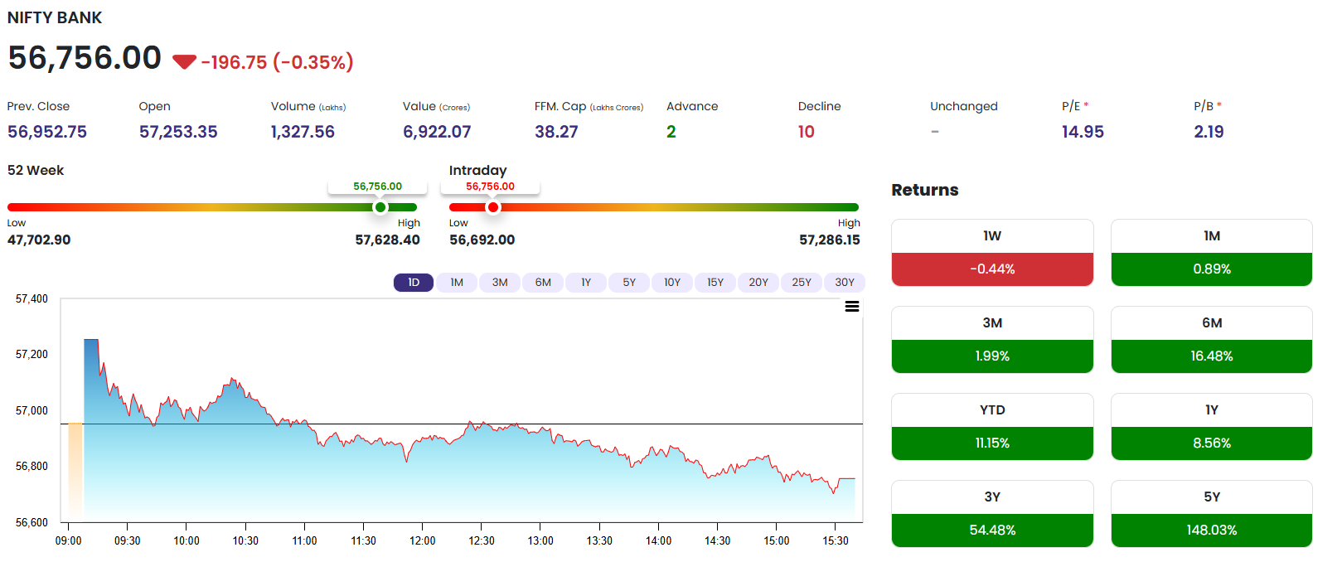Click the 1W returns card
This screenshot has height=562, width=1342.
(x=992, y=253)
